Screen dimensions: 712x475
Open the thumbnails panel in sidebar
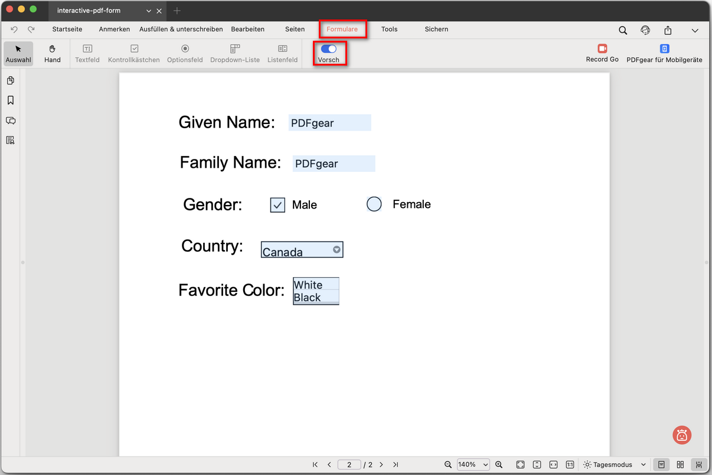coord(11,80)
